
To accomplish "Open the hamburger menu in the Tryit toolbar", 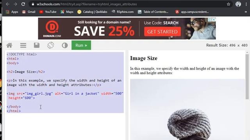I will [23, 45].
